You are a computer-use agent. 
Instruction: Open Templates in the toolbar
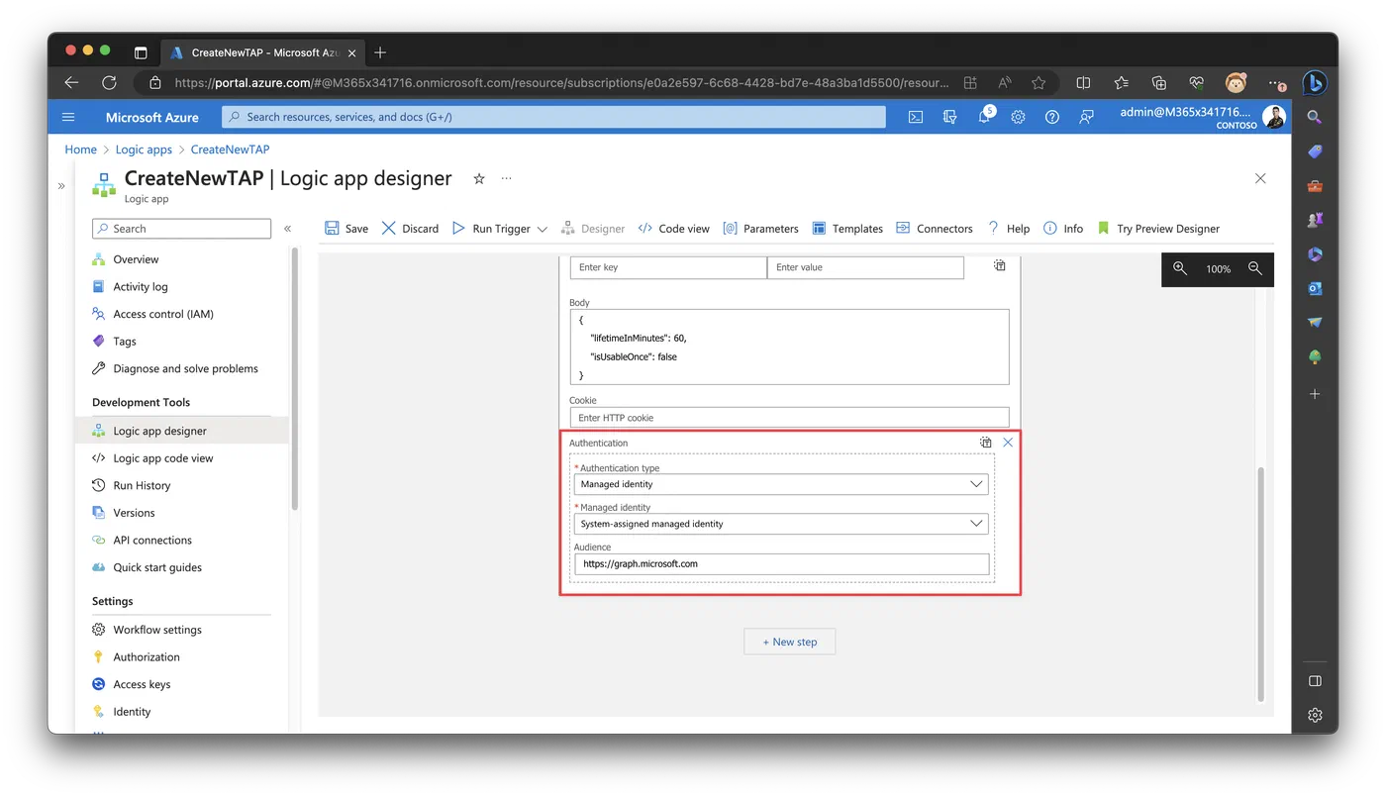point(847,229)
